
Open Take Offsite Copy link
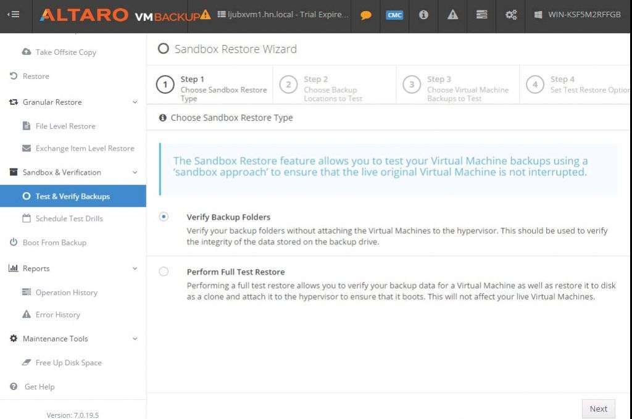click(65, 52)
